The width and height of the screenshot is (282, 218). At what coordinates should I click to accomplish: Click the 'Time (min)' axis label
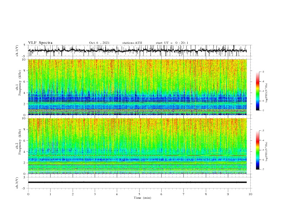(x=142, y=198)
